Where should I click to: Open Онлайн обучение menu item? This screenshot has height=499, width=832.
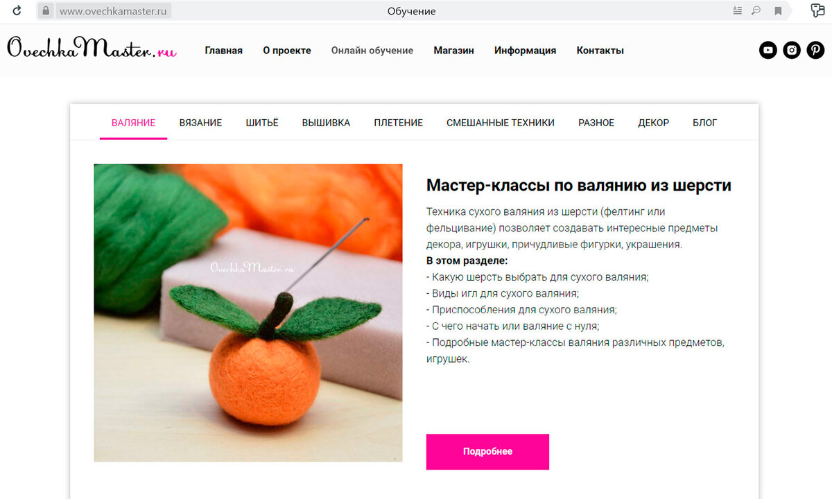pyautogui.click(x=372, y=51)
